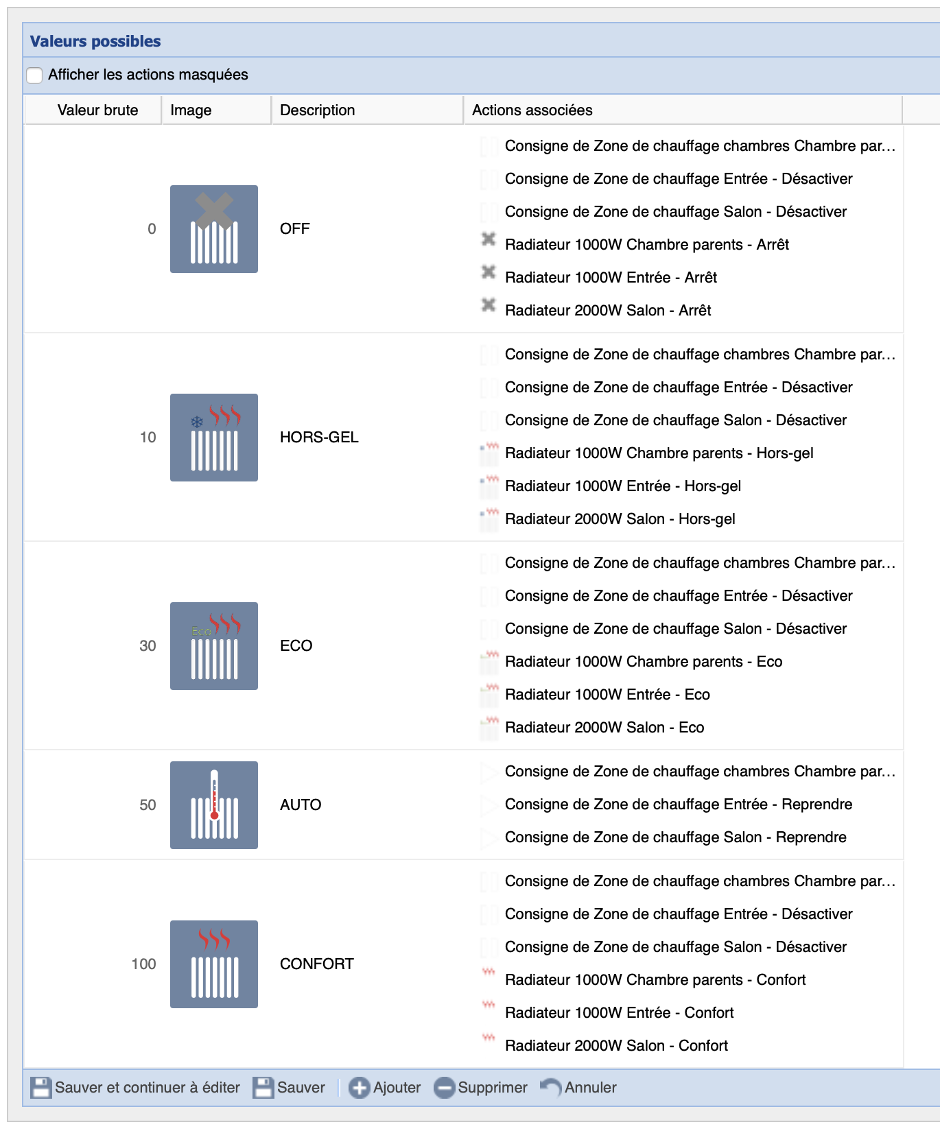The image size is (940, 1144).
Task: Click the OFF radiator image thumbnail
Action: point(214,229)
